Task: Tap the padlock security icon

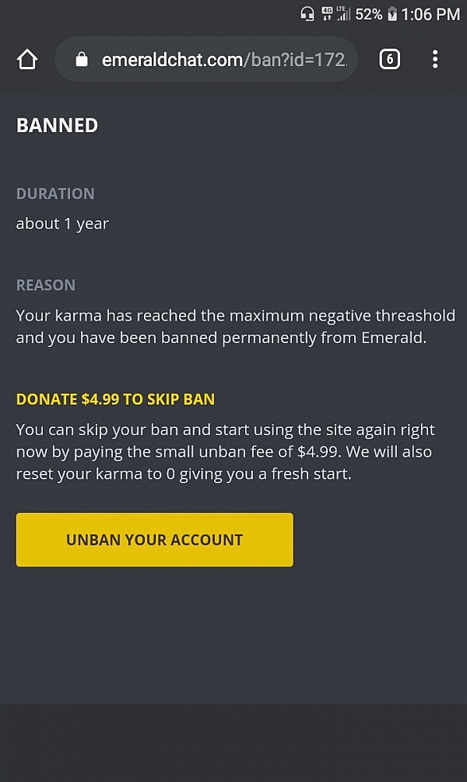Action: [x=81, y=60]
